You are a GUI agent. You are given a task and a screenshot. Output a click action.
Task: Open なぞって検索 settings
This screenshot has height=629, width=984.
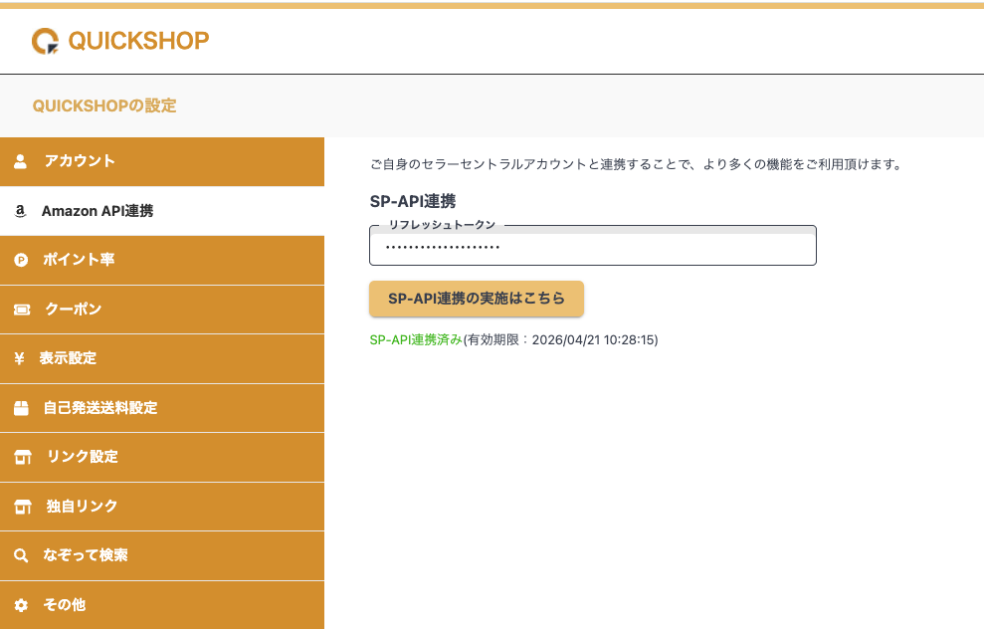pos(85,555)
